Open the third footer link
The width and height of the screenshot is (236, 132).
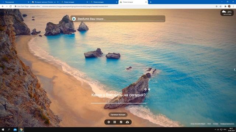pos(215,124)
